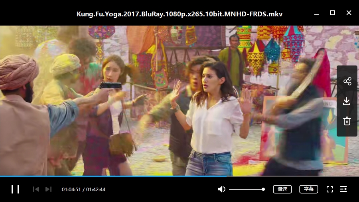Click the middle of the volume slider track
The width and height of the screenshot is (359, 202).
pyautogui.click(x=246, y=189)
